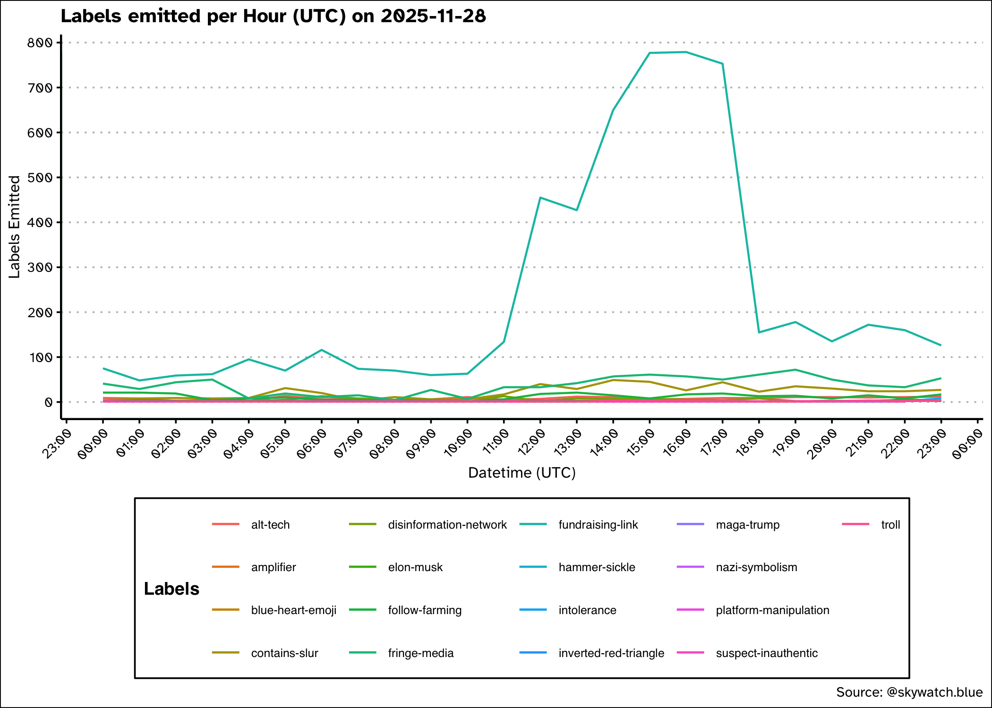Click the 12:00 x-axis tick label
Screen dimensions: 992x708
click(x=531, y=443)
